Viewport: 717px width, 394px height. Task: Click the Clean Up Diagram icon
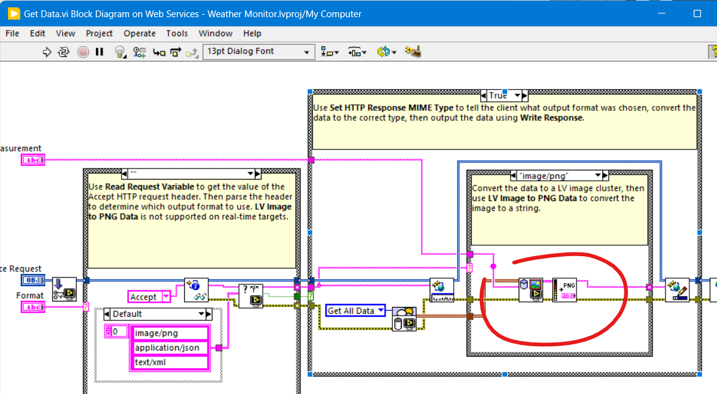click(x=413, y=52)
